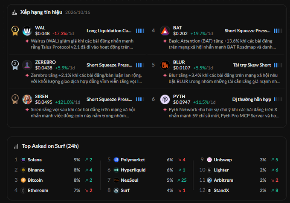Click the SIREN token avatar
This screenshot has height=203, width=290.
click(27, 99)
